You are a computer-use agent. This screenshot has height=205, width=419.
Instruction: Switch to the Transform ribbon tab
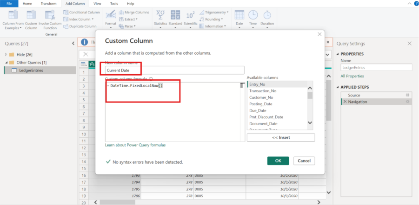pos(48,3)
